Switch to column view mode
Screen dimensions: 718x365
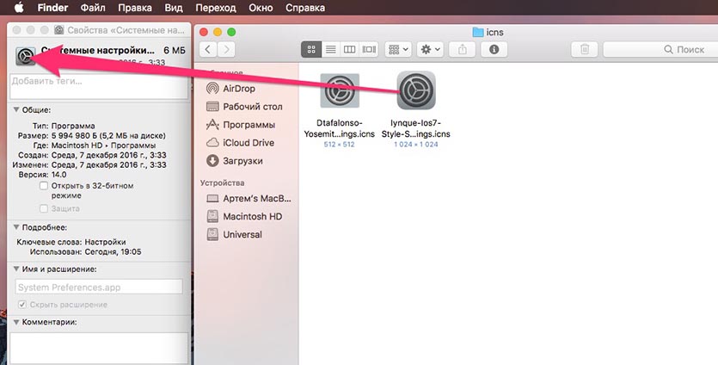click(x=349, y=50)
